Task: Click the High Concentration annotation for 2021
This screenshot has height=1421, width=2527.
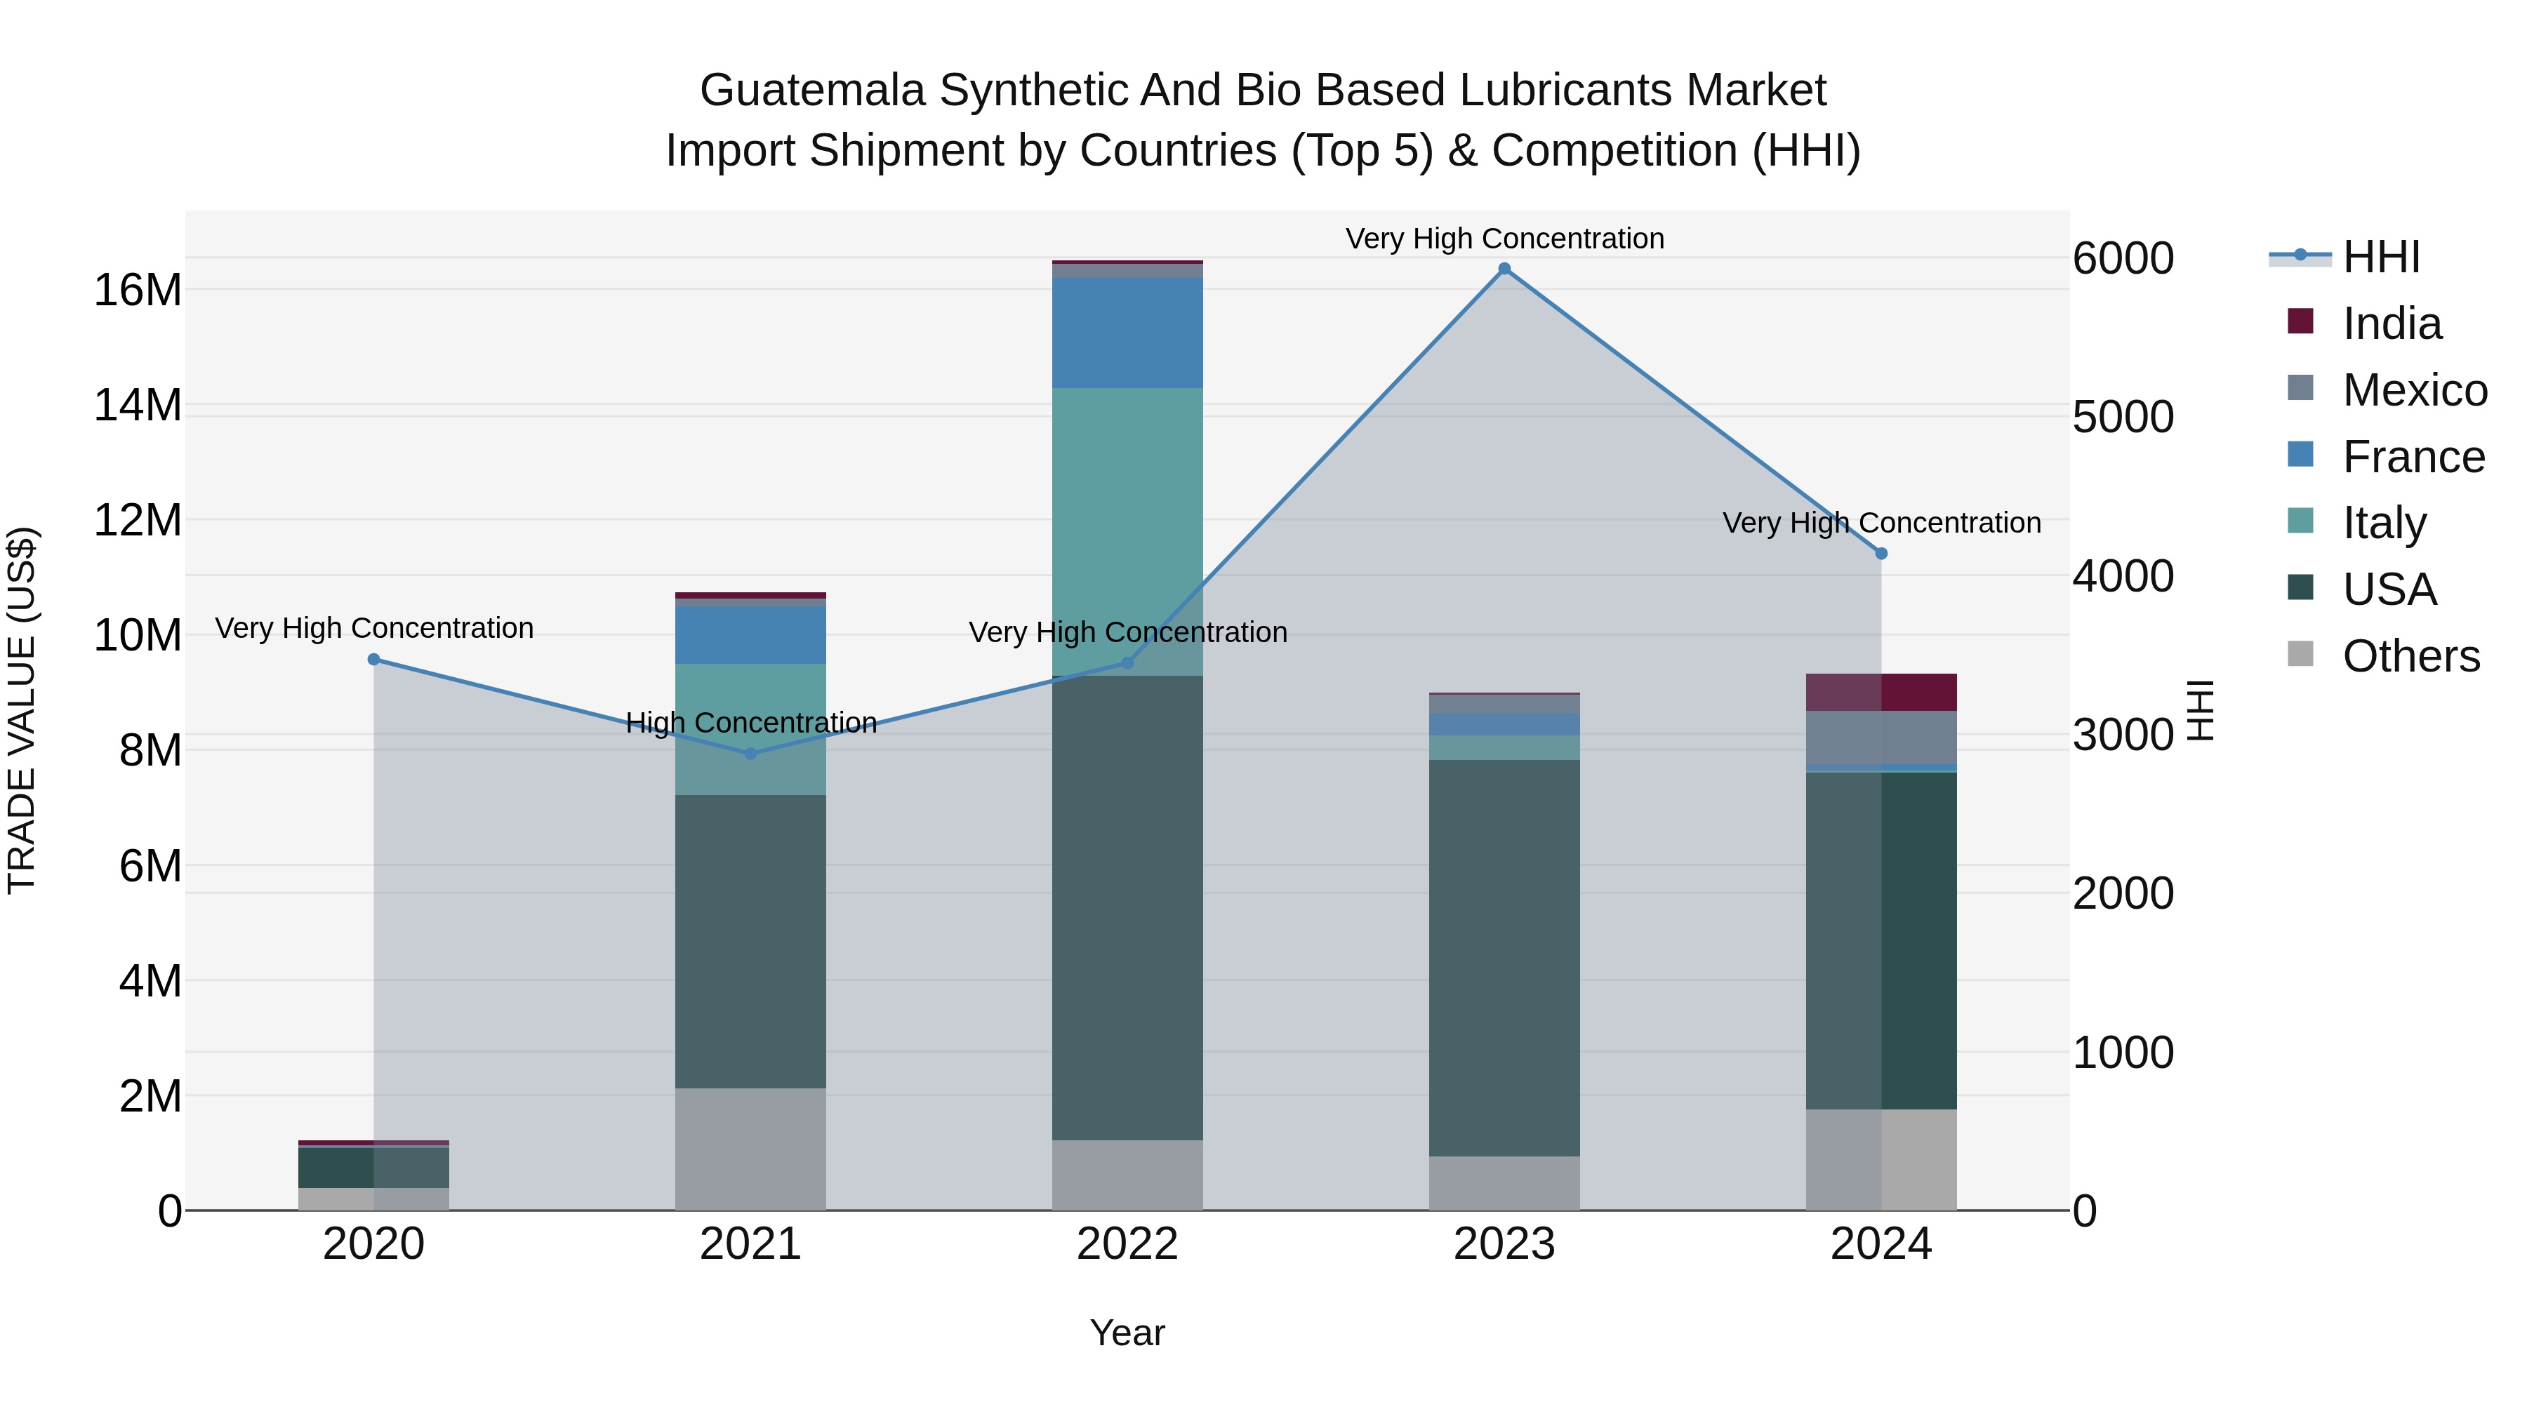Action: [x=751, y=723]
